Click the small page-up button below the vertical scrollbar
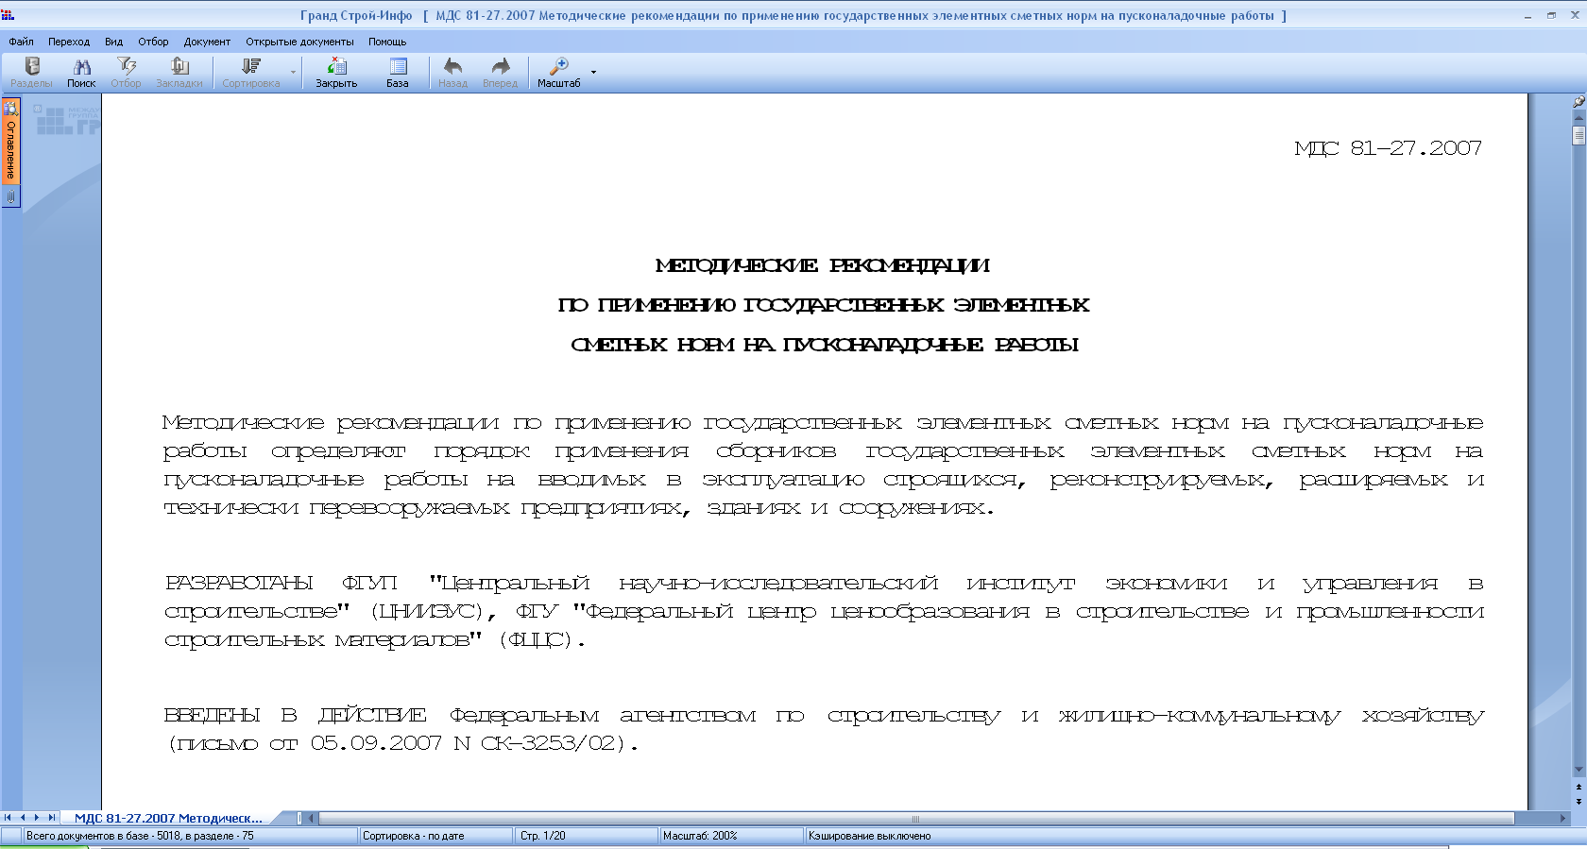 1578,787
